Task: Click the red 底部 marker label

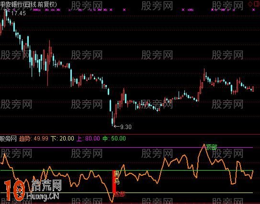Action: click(x=120, y=194)
